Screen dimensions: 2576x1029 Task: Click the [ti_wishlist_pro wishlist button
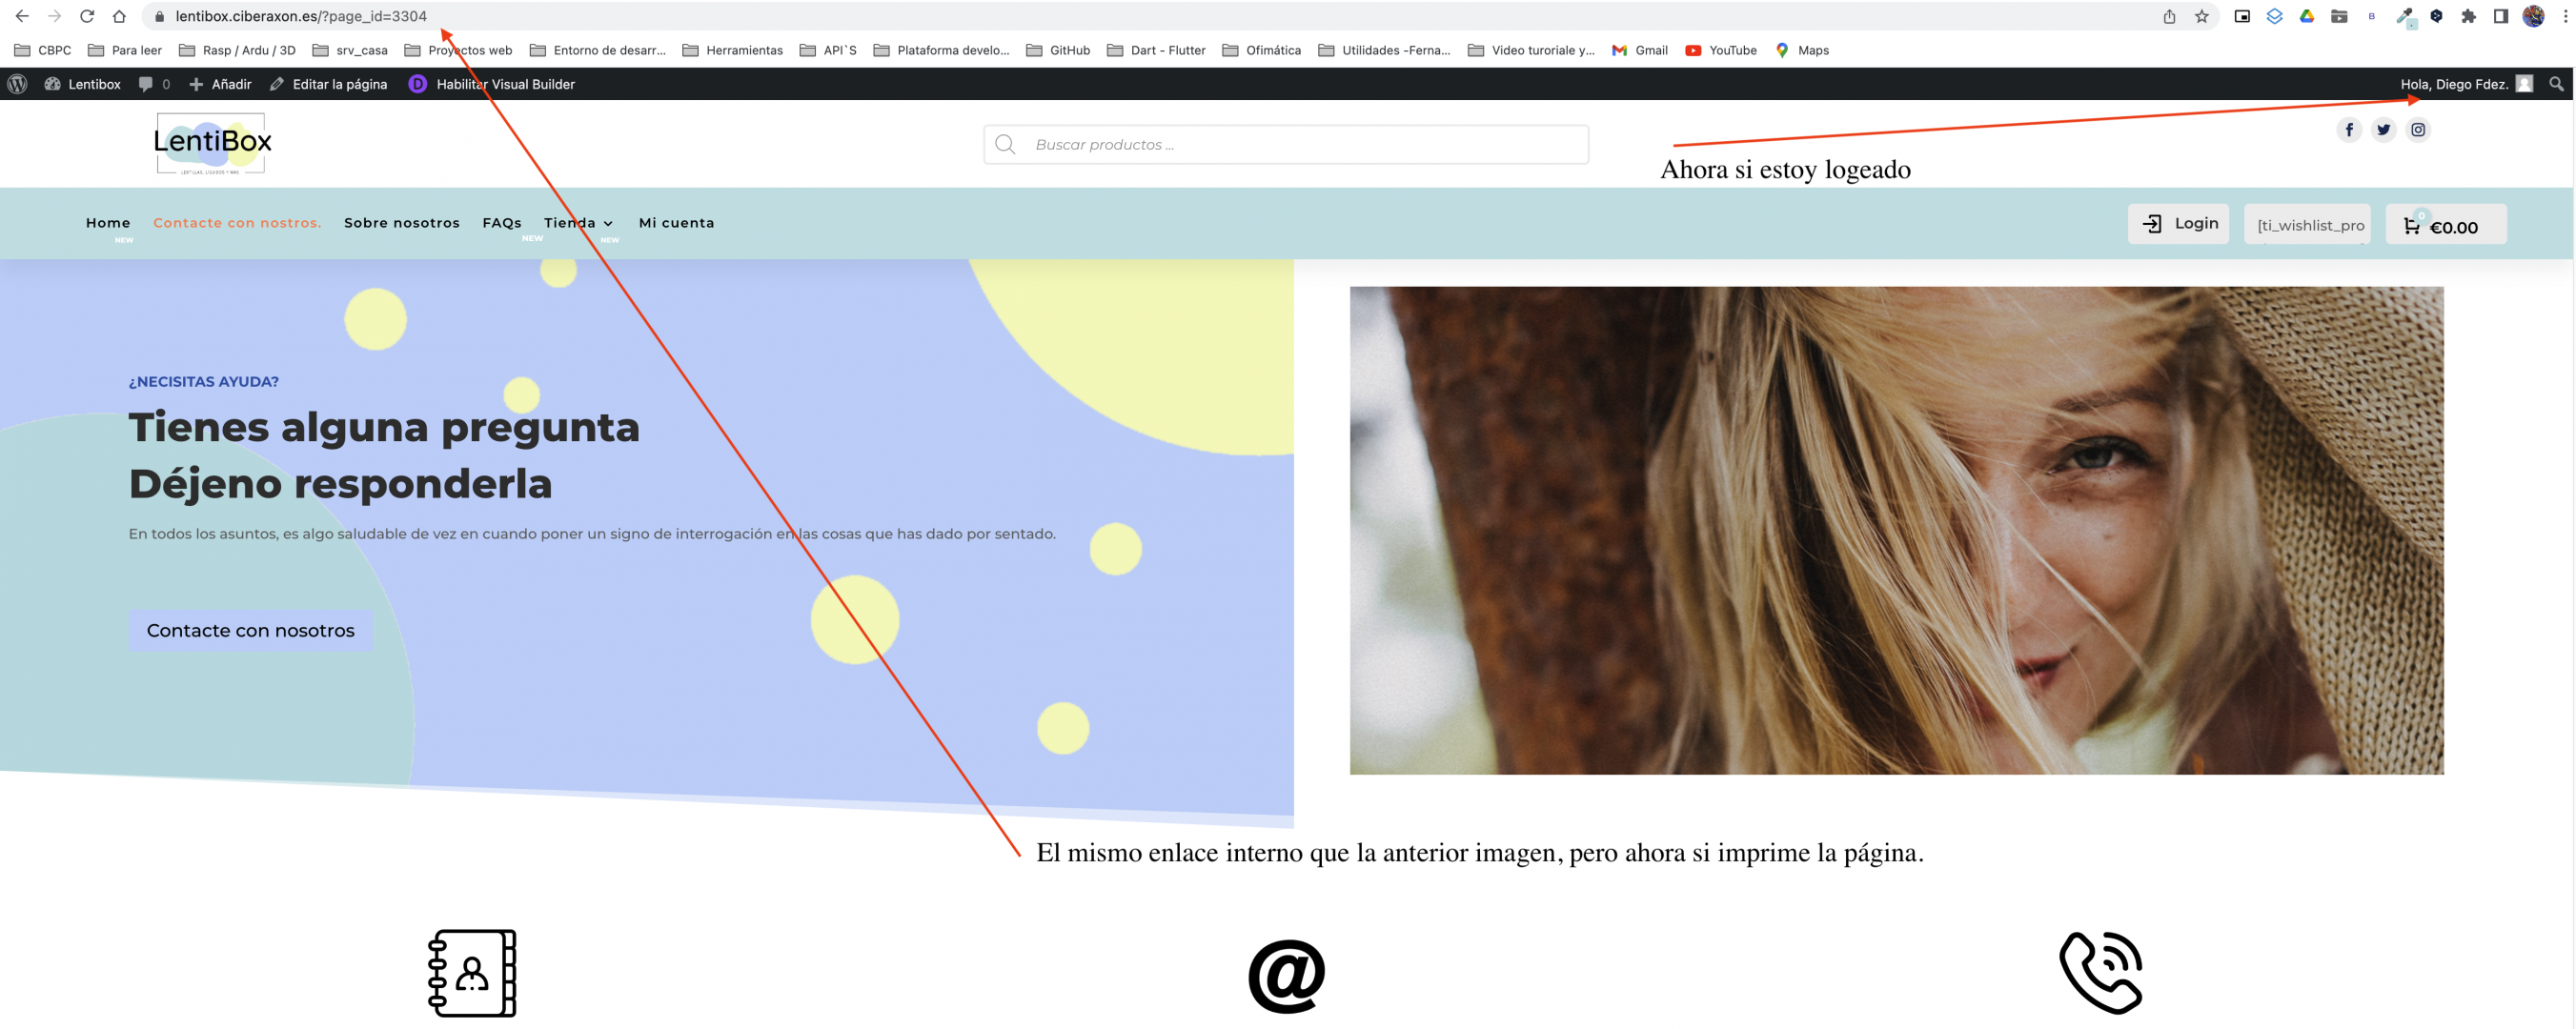click(x=2307, y=224)
